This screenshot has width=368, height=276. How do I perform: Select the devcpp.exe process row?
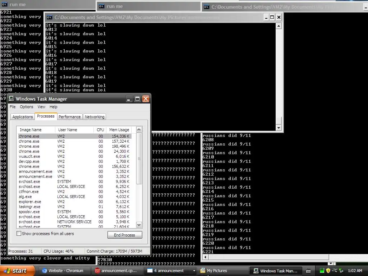click(x=74, y=161)
